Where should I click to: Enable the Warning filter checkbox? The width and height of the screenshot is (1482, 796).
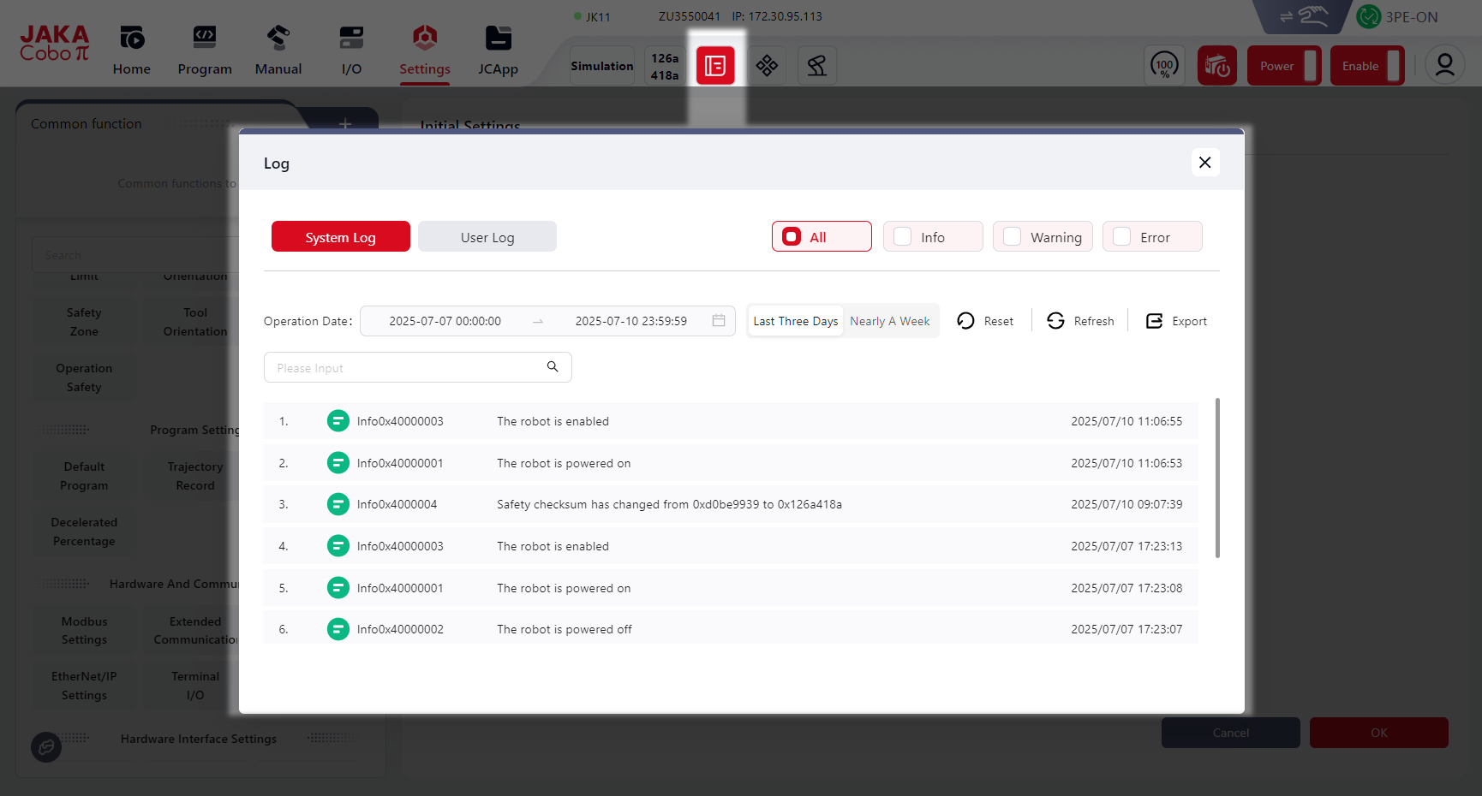[1013, 237]
